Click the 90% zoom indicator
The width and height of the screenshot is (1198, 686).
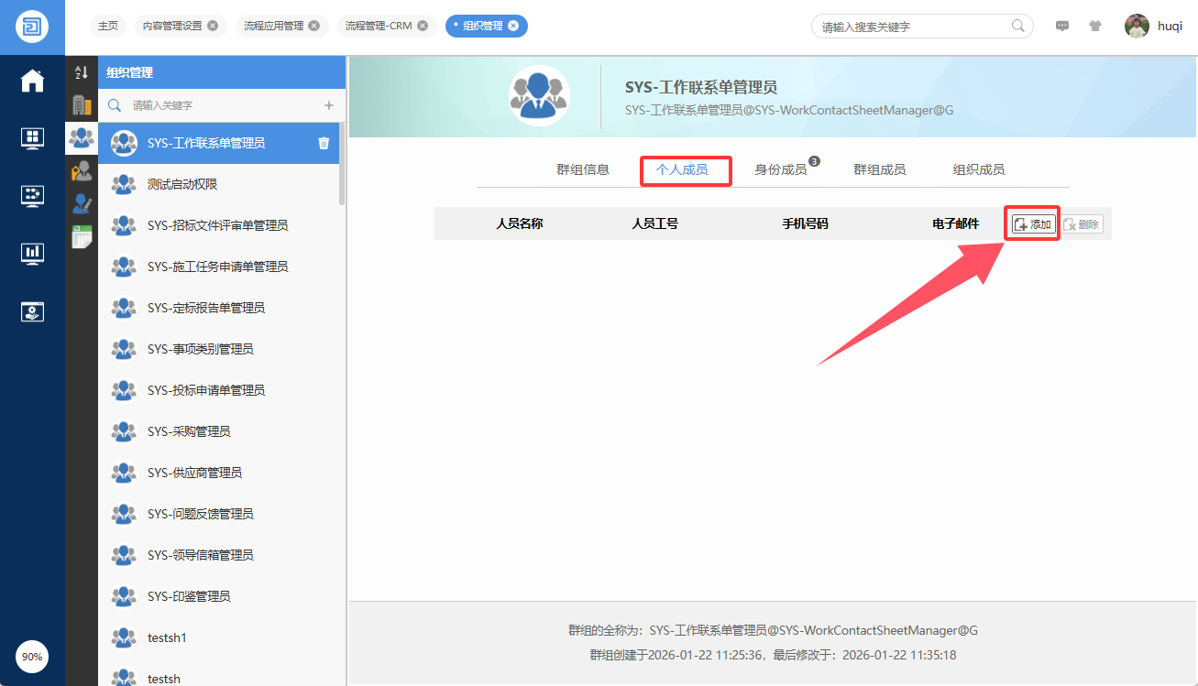32,657
